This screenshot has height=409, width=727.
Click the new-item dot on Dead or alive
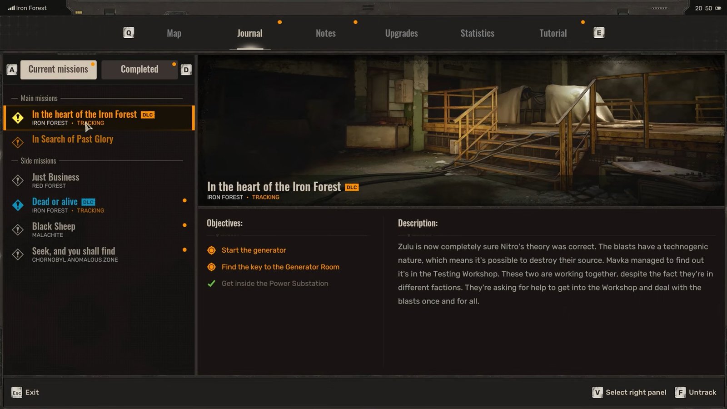pos(184,200)
